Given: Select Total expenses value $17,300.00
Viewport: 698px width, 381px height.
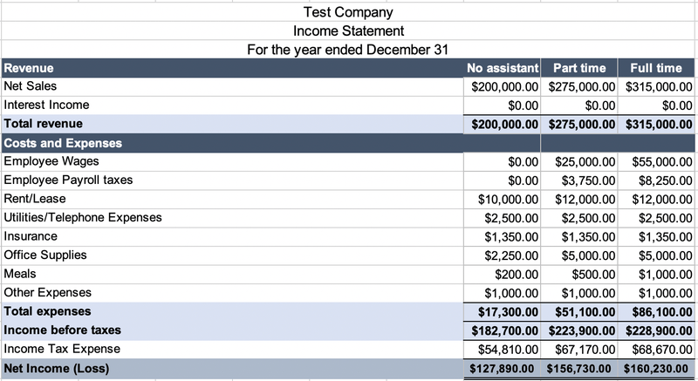Looking at the screenshot, I should coord(503,311).
